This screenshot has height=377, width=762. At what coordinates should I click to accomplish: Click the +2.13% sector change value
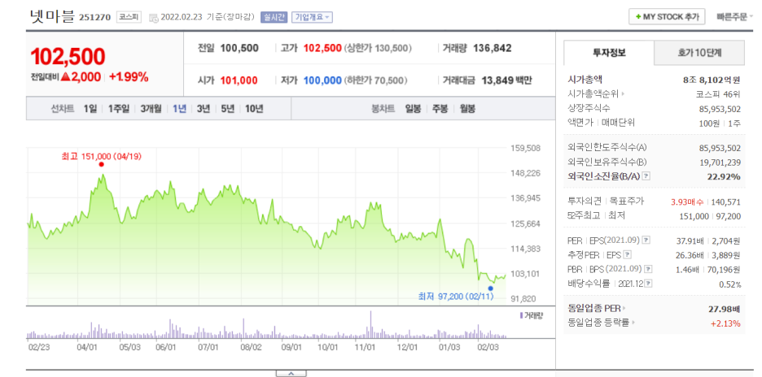[x=726, y=323]
